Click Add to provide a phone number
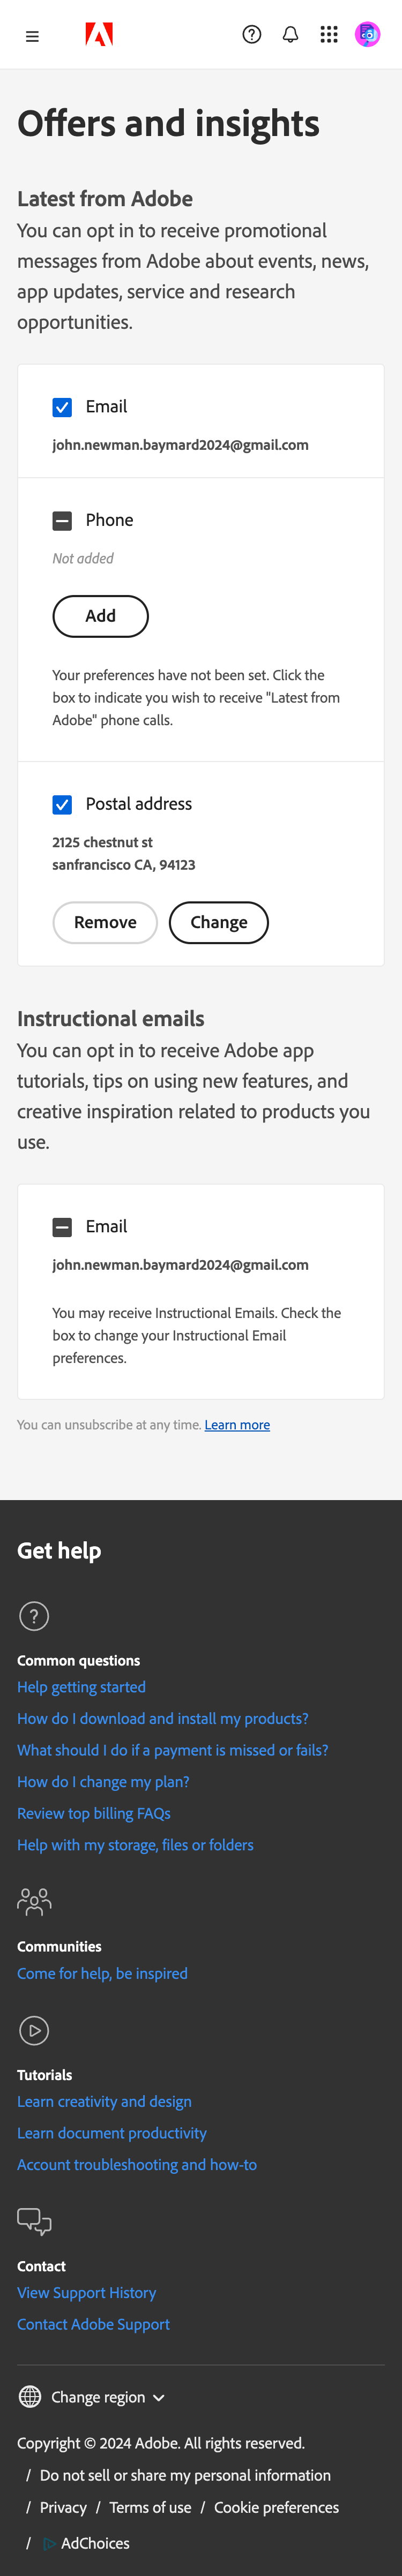402x2576 pixels. click(100, 616)
